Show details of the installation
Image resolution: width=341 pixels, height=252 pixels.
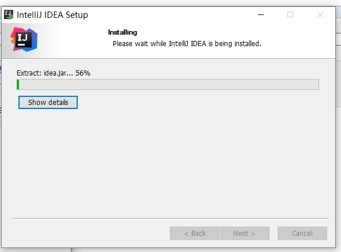[48, 103]
